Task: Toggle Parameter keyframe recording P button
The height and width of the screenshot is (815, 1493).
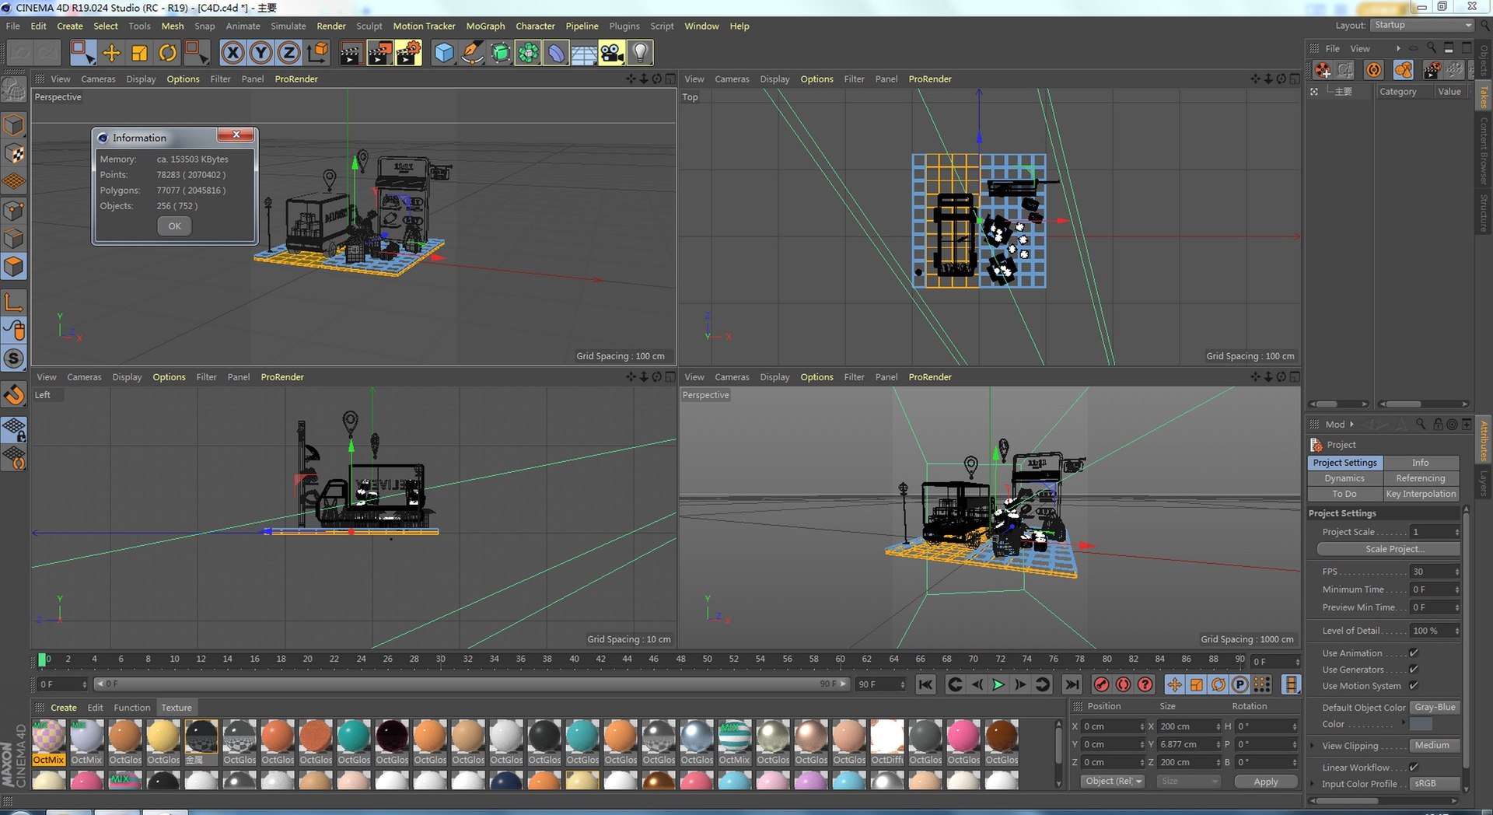Action: point(1240,684)
